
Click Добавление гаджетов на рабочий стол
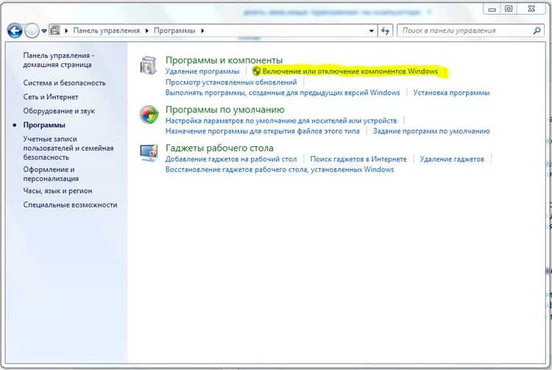[231, 160]
